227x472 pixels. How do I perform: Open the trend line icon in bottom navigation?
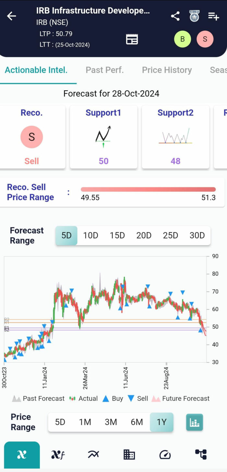[x=93, y=454]
